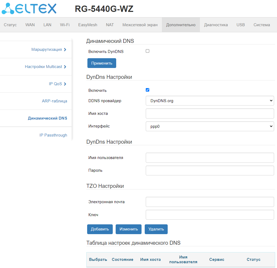Click the Ключ input field

pos(210,215)
